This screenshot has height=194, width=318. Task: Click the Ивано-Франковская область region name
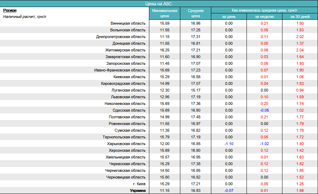click(119, 70)
